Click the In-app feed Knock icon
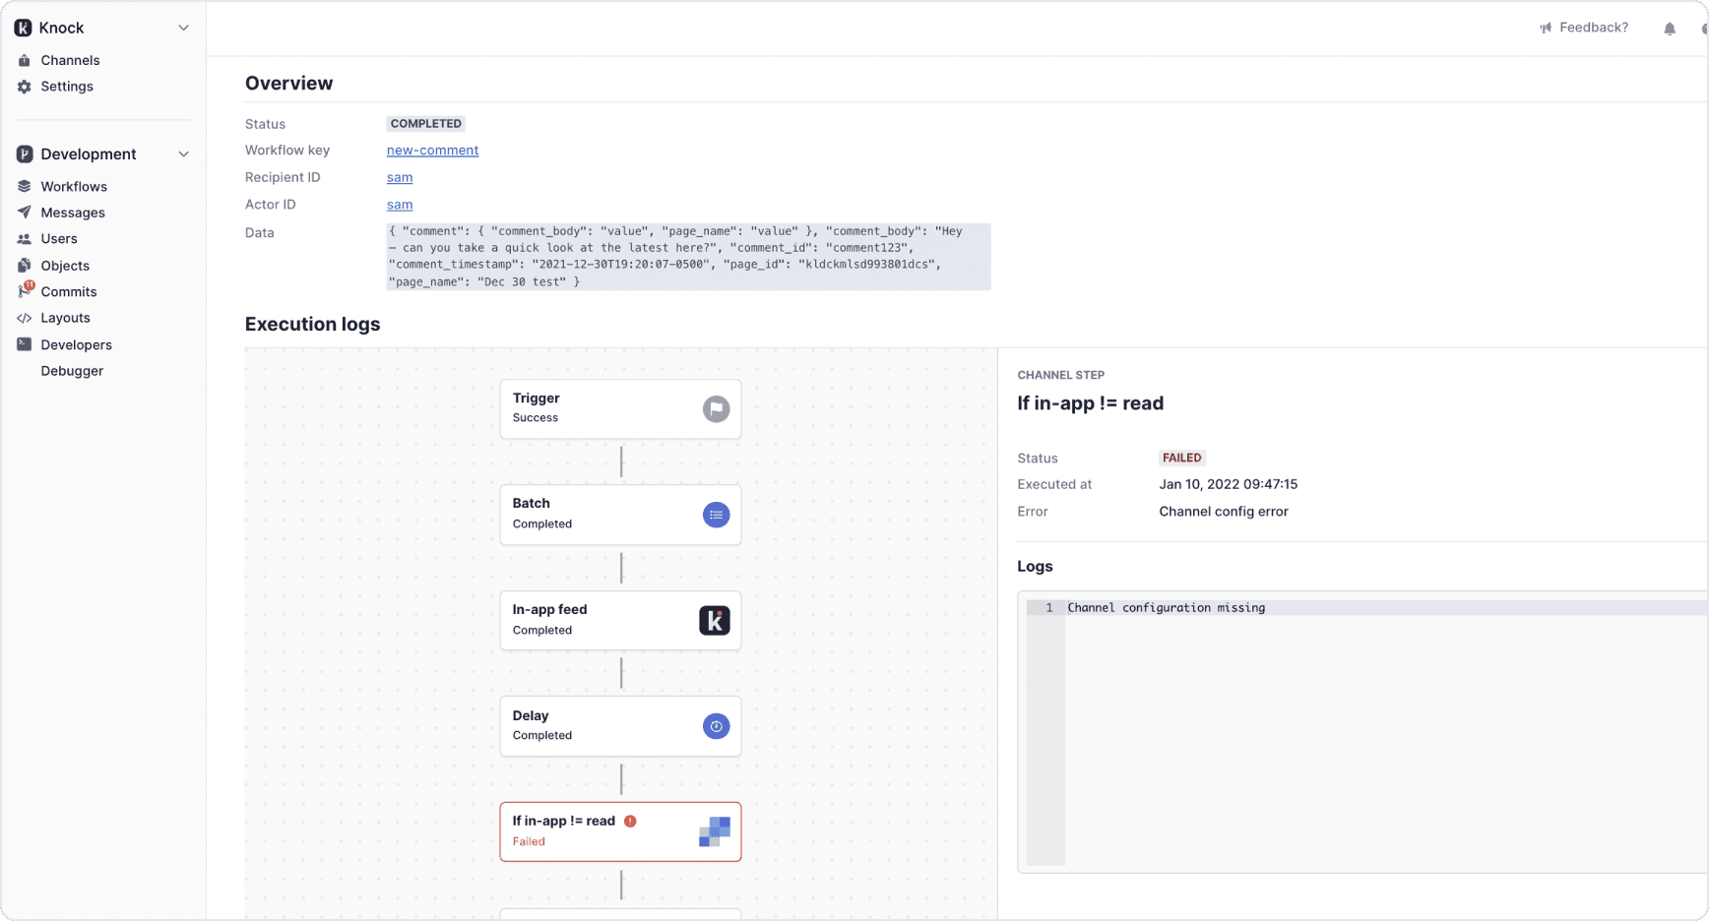1709x921 pixels. [715, 620]
